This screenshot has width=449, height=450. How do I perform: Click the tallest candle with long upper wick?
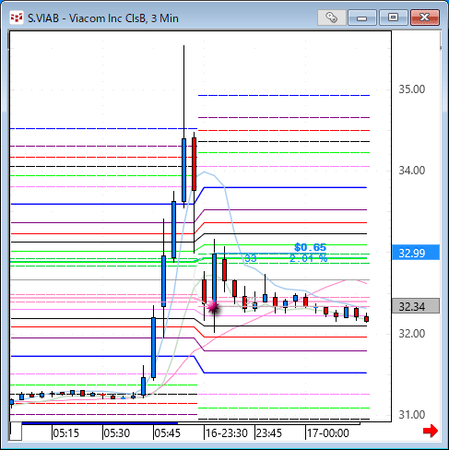coord(183,170)
